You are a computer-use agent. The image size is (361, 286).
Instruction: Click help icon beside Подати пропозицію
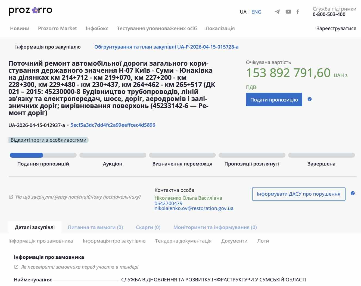[310, 99]
